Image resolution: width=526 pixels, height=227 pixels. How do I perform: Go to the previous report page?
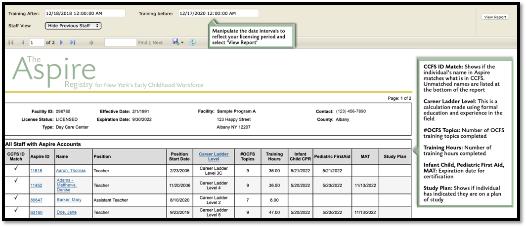pyautogui.click(x=22, y=42)
